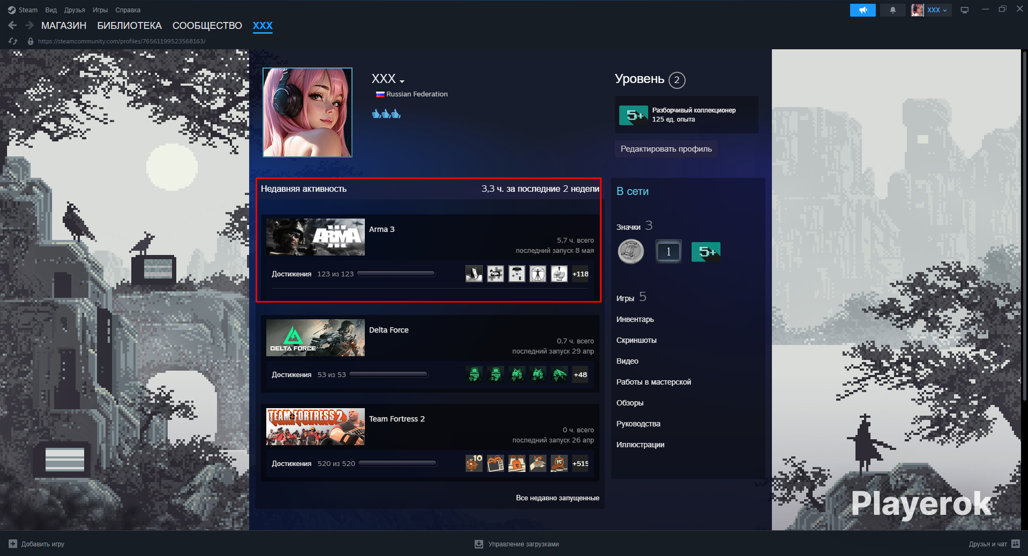This screenshot has height=556, width=1028.
Task: Switch to the МАГАЗИН tab
Action: [64, 26]
